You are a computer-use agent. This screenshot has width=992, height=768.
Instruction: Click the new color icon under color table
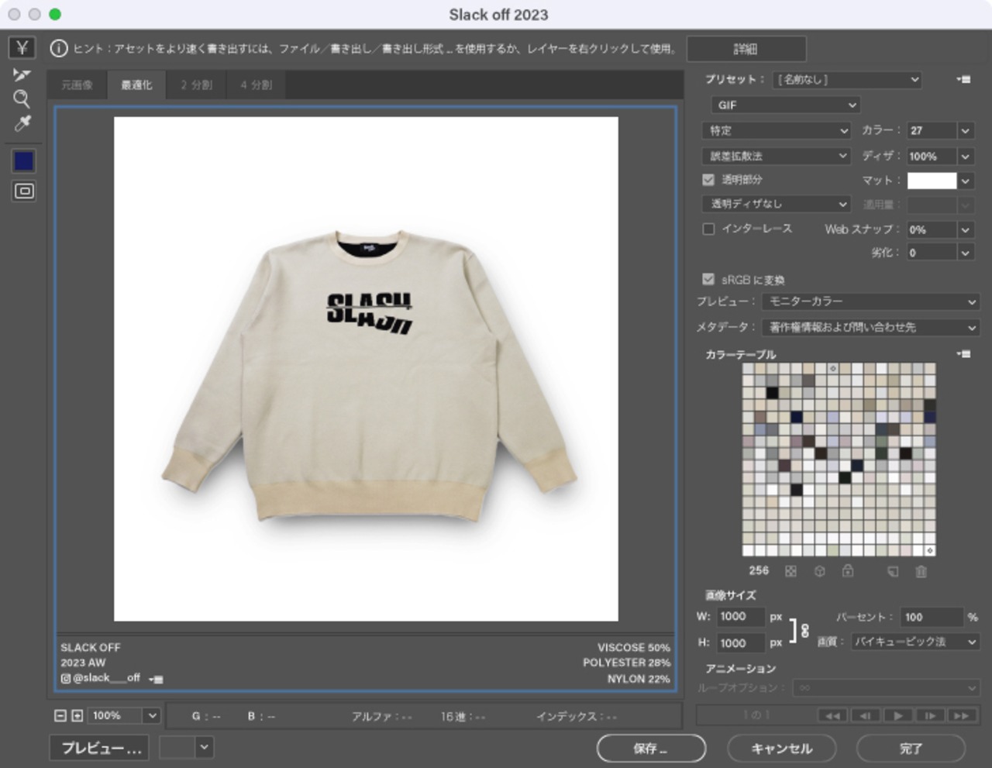pyautogui.click(x=893, y=571)
